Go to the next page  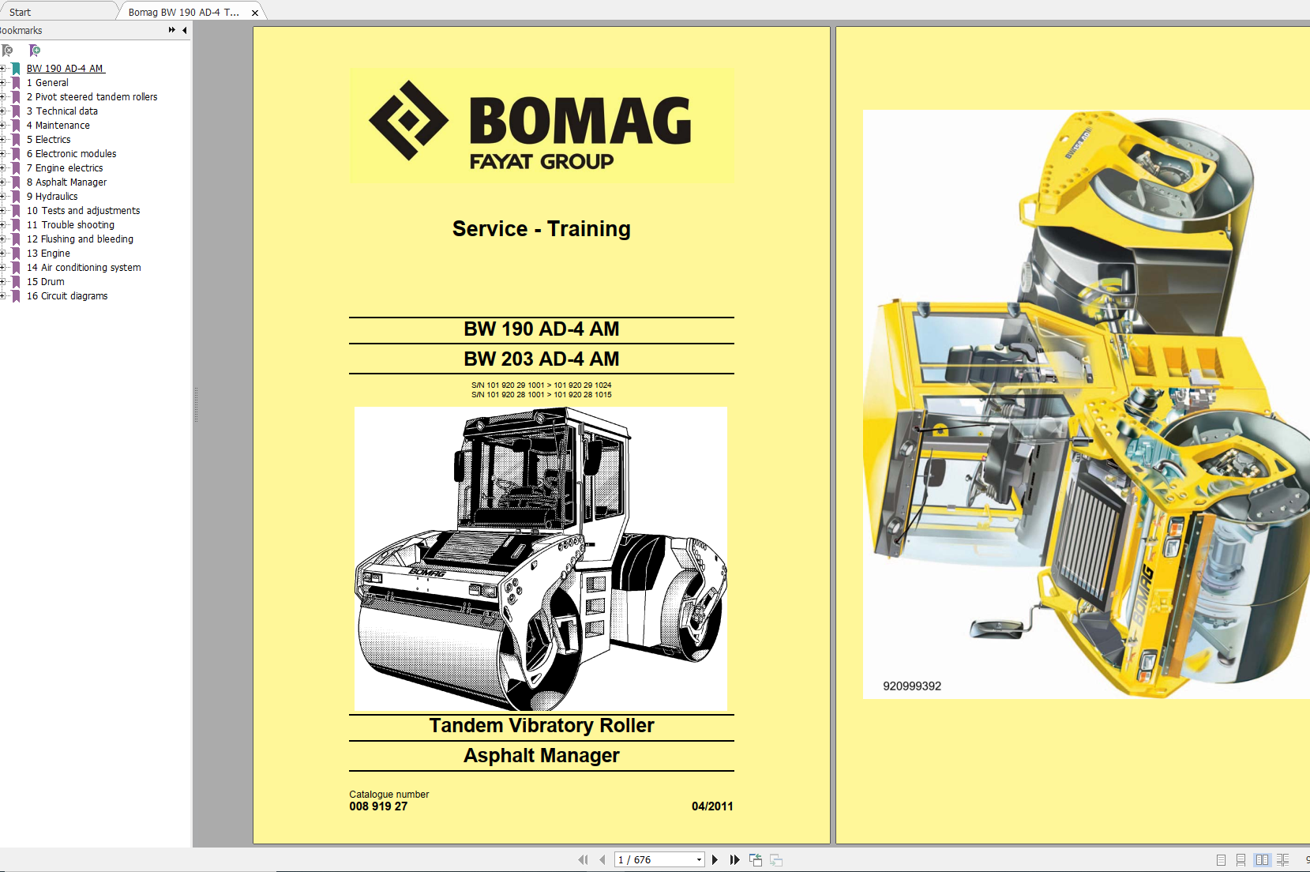pyautogui.click(x=715, y=859)
